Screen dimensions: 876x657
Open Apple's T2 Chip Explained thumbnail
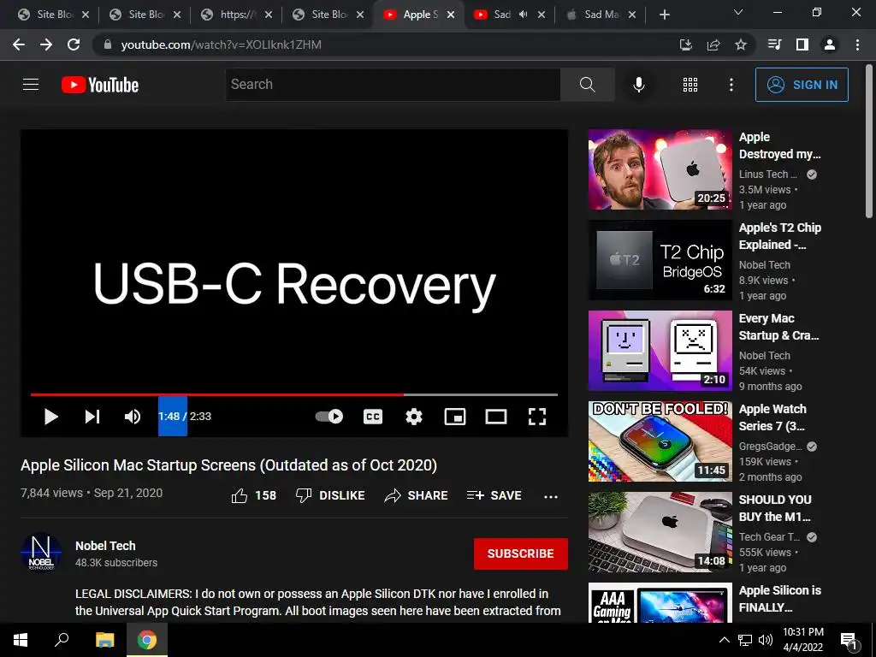(x=660, y=260)
